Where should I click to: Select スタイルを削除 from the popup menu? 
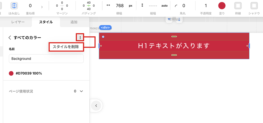click(x=66, y=47)
